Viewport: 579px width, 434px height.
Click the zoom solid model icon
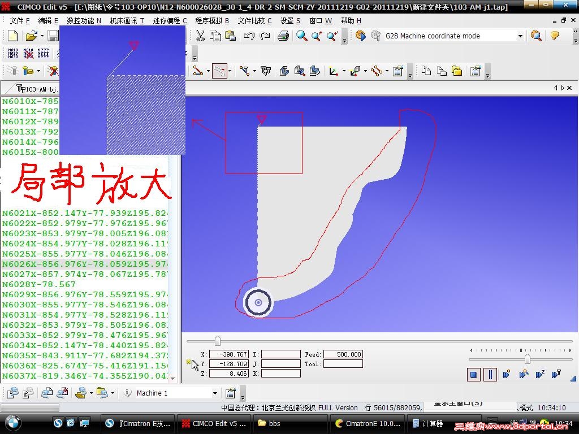point(300,71)
